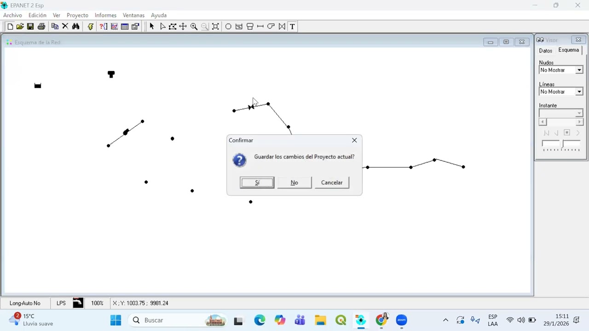Click the reservoir symbol on the map
The height and width of the screenshot is (331, 589).
tap(38, 86)
